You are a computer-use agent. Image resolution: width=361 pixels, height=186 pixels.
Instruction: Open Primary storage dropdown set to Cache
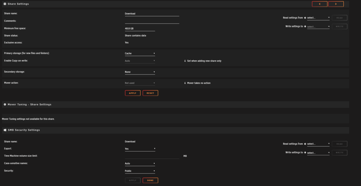point(140,53)
